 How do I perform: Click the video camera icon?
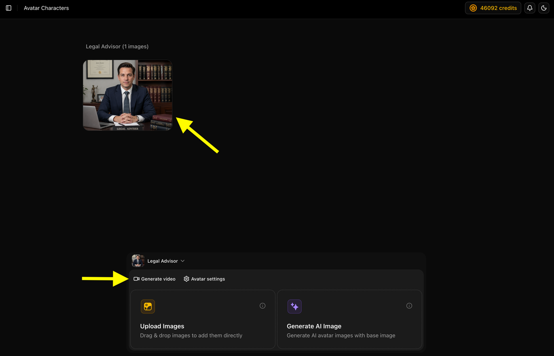pyautogui.click(x=137, y=279)
